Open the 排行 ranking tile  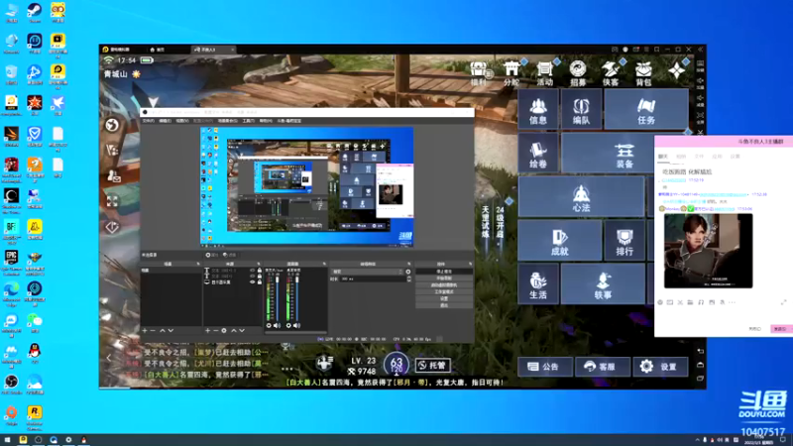[x=624, y=240]
